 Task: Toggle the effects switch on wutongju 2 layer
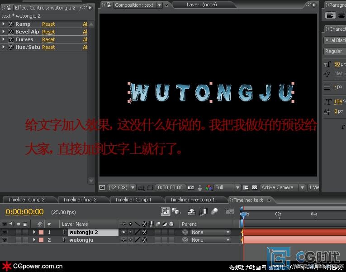[x=144, y=232]
